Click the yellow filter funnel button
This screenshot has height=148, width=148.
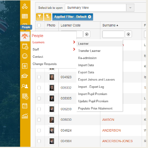coord(40,17)
